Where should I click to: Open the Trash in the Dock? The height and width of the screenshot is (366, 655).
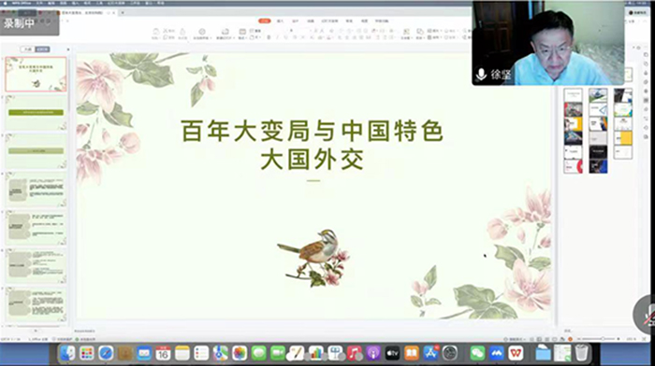(581, 353)
